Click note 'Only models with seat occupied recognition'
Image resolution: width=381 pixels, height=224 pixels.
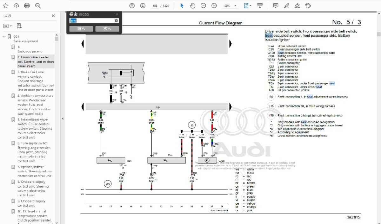coord(306,122)
